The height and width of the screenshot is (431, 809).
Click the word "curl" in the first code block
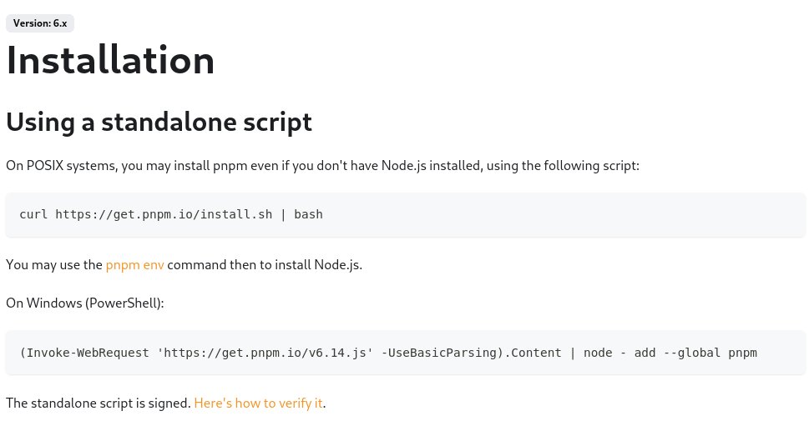[33, 214]
